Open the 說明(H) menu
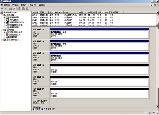159x115 pixels. click(42, 5)
